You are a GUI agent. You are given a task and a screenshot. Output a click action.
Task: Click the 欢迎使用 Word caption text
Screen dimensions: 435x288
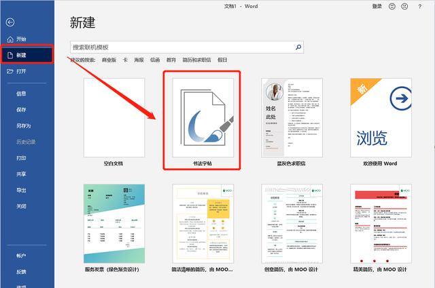coord(380,163)
